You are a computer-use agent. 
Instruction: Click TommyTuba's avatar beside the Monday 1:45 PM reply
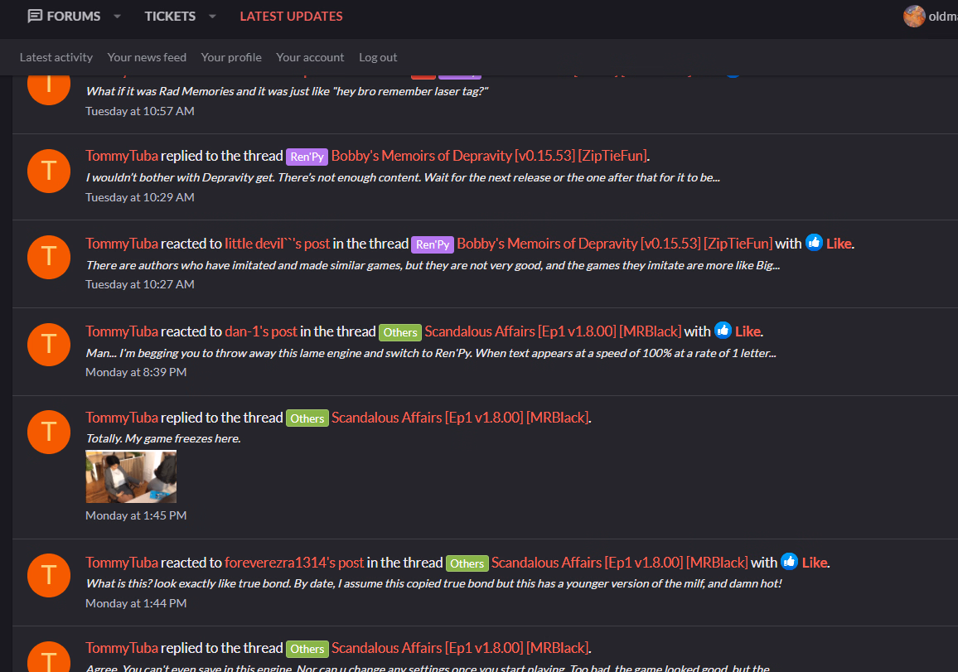tap(49, 432)
